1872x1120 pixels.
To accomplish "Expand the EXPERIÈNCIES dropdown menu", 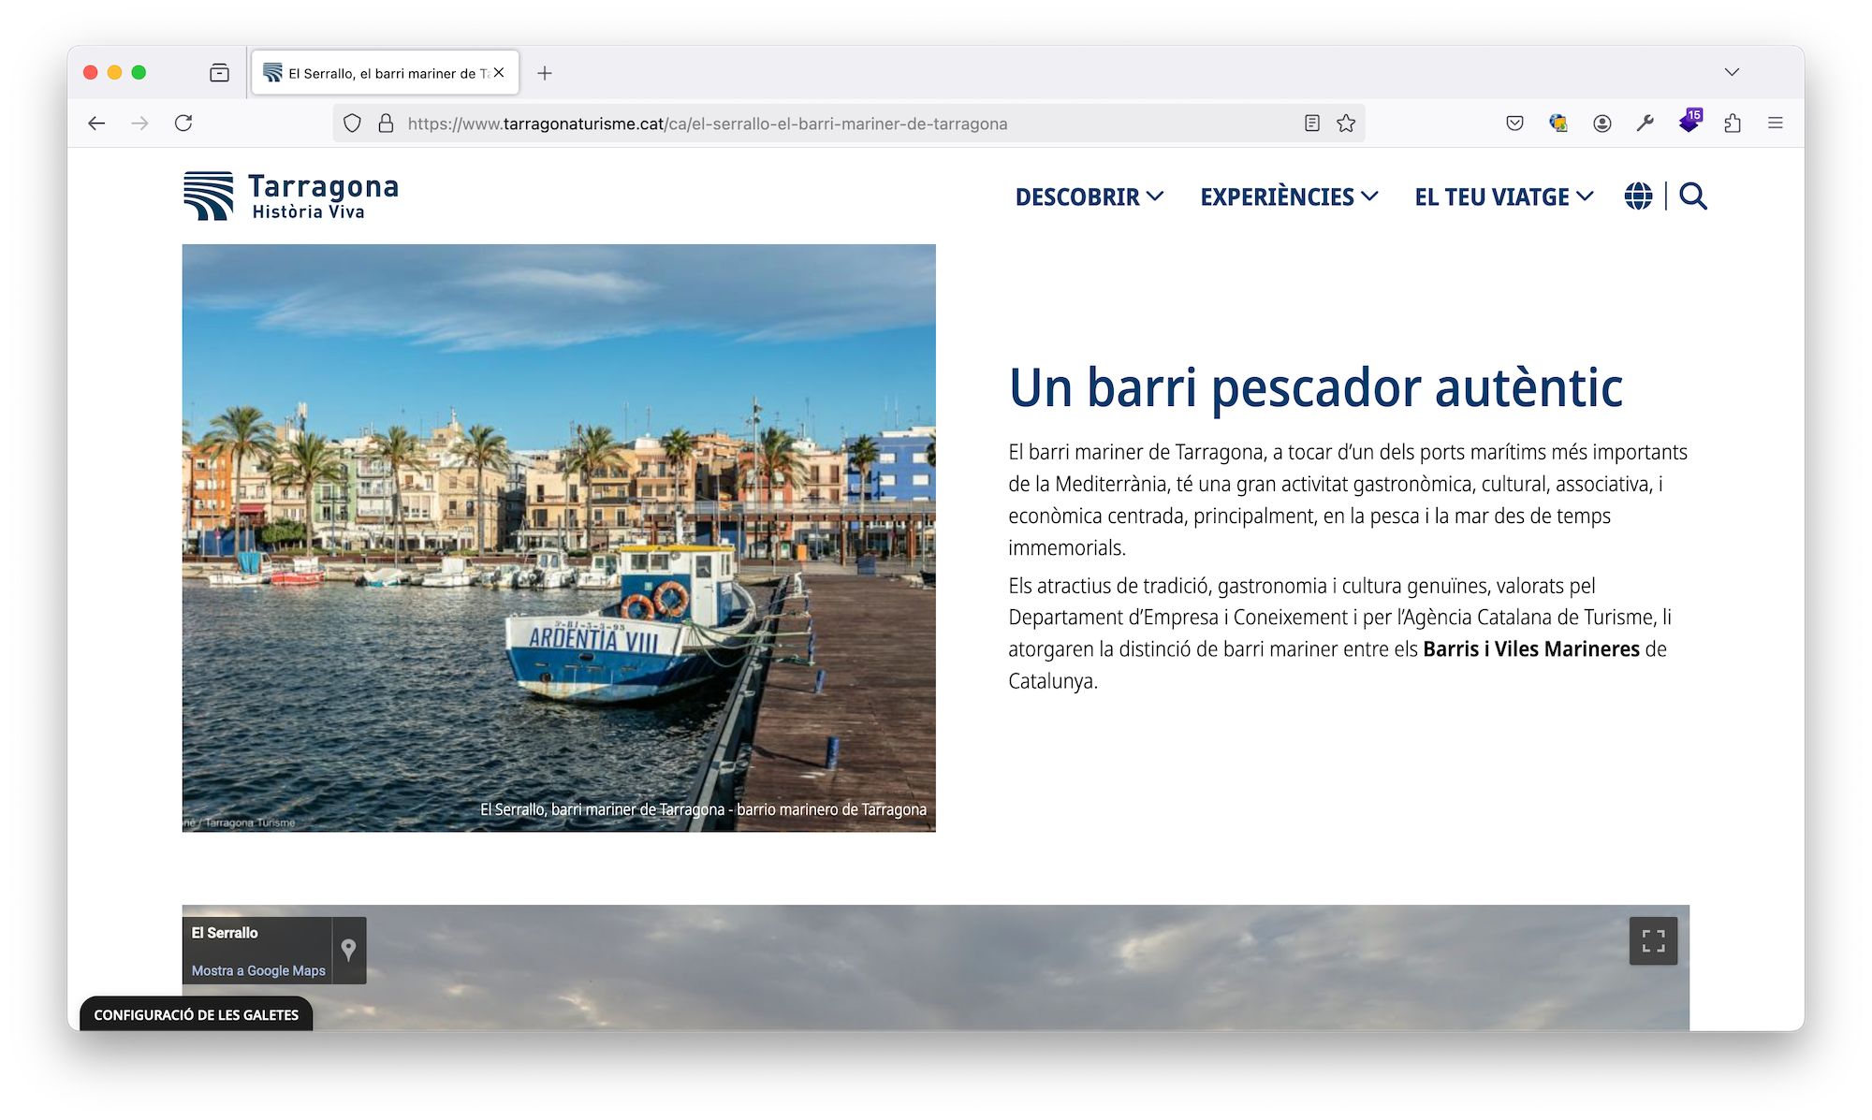I will click(1289, 197).
